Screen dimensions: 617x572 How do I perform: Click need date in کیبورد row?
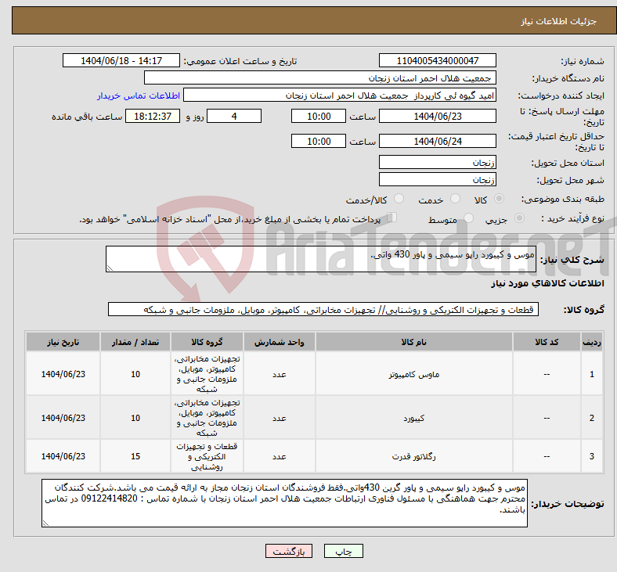pos(63,418)
